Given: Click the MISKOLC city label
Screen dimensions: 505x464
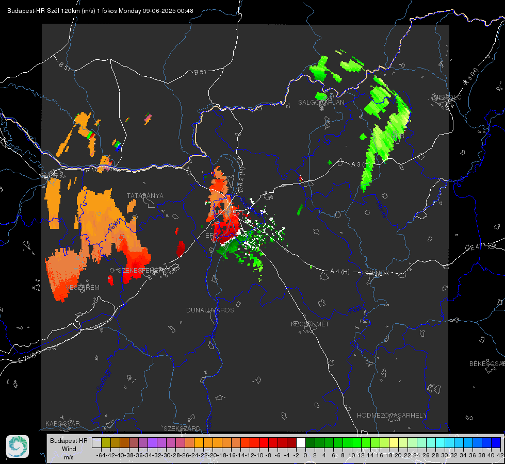Looking at the screenshot, I should [447, 97].
